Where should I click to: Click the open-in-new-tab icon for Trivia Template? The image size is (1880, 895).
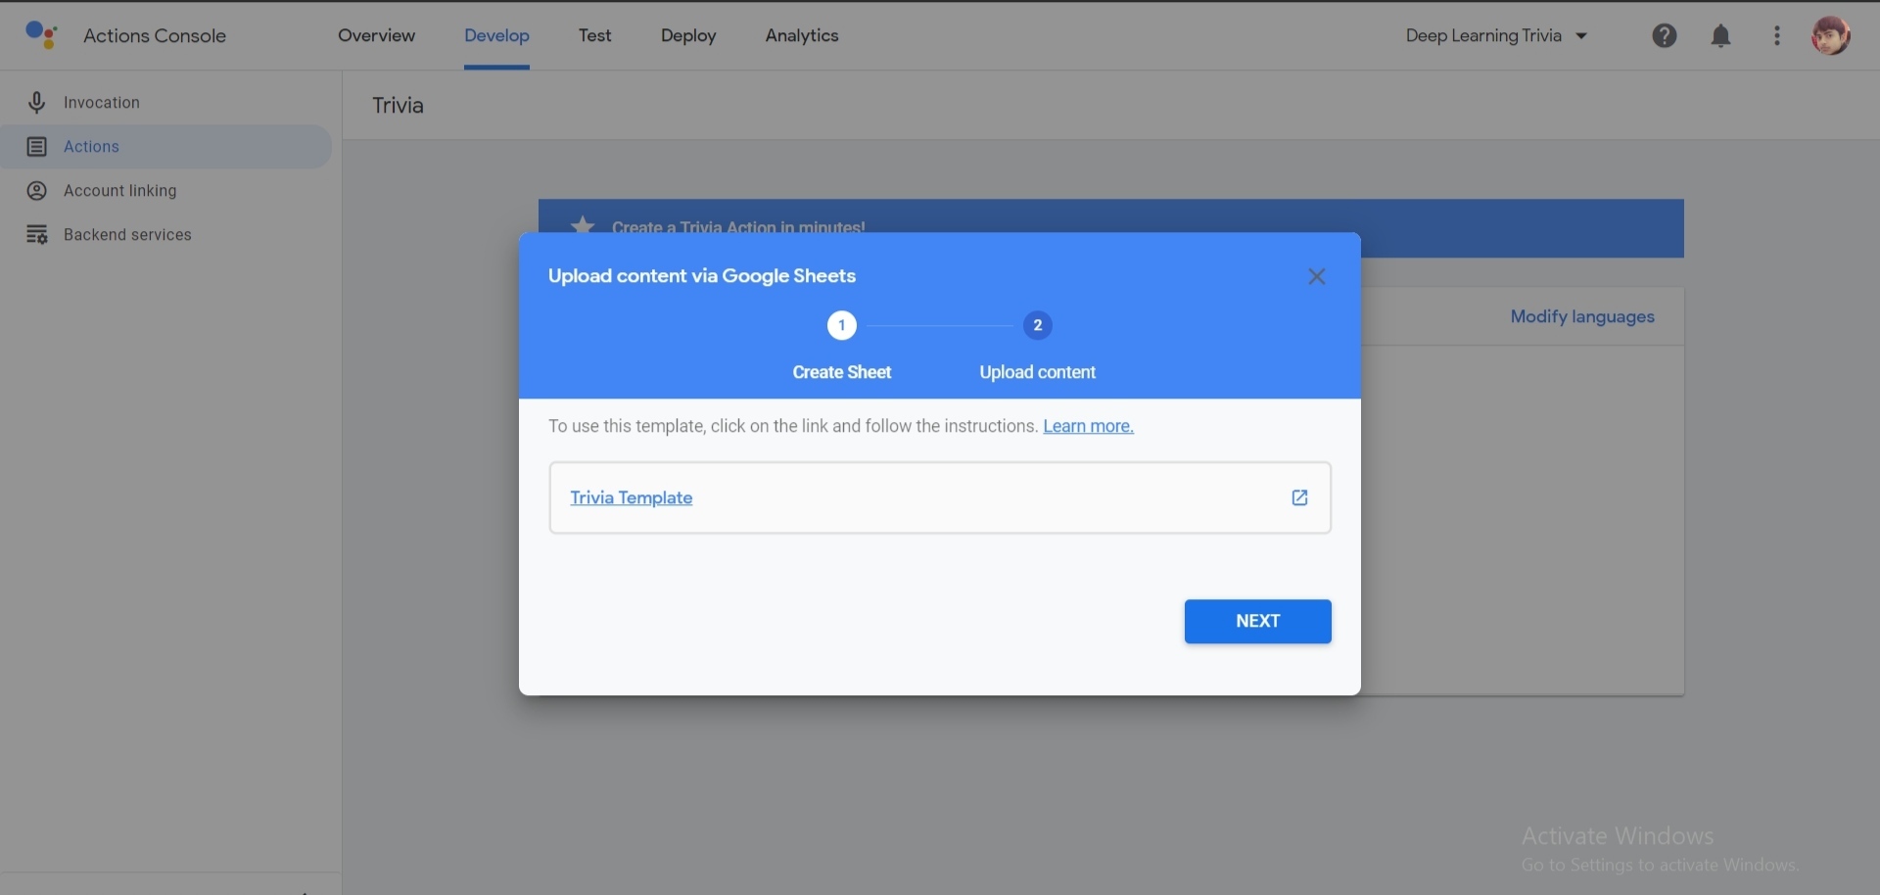1299,497
